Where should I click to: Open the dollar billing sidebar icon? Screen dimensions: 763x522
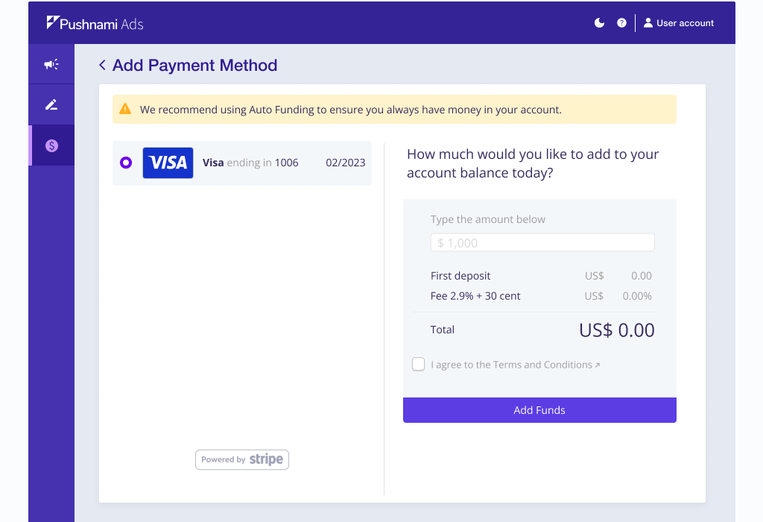tap(51, 145)
